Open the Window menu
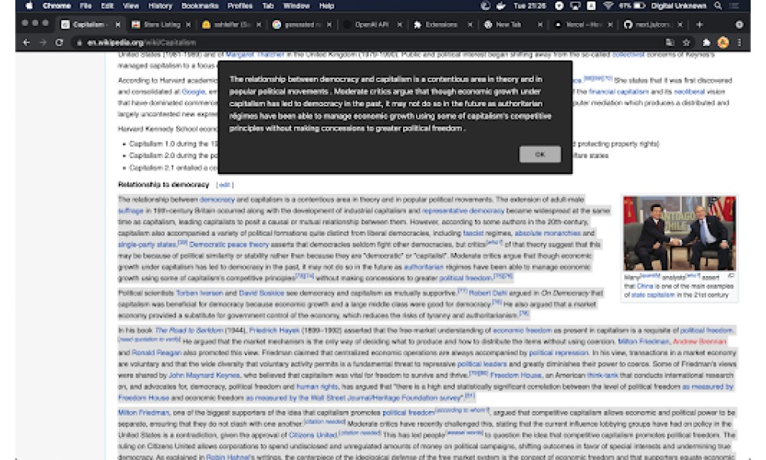Viewport: 766px width, 460px height. pos(296,6)
